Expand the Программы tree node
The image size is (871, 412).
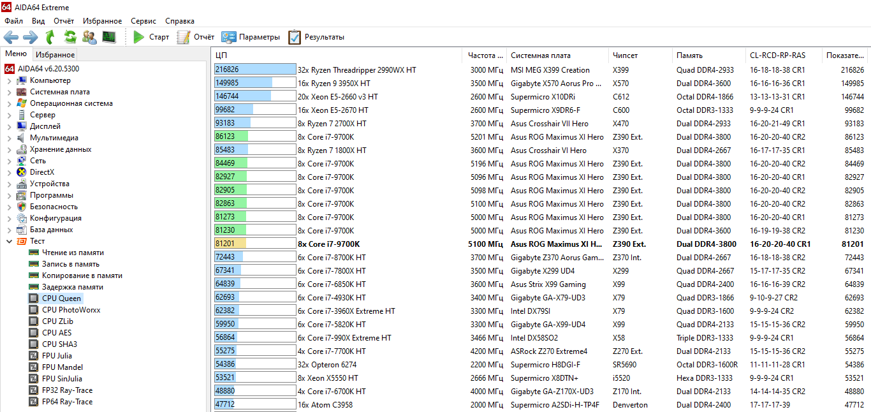point(9,195)
